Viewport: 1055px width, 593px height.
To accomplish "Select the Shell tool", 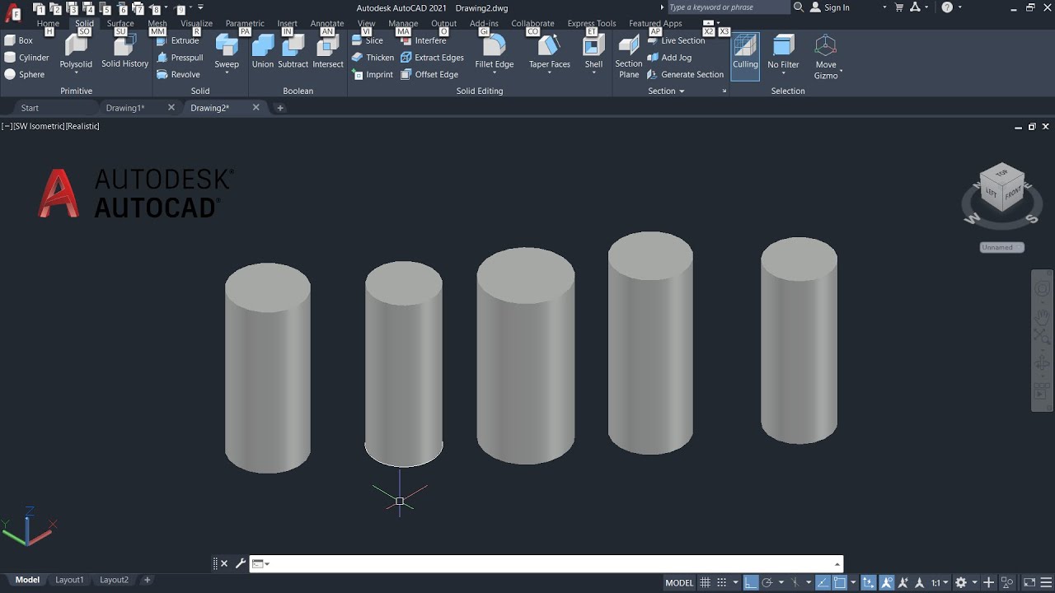I will coord(593,49).
